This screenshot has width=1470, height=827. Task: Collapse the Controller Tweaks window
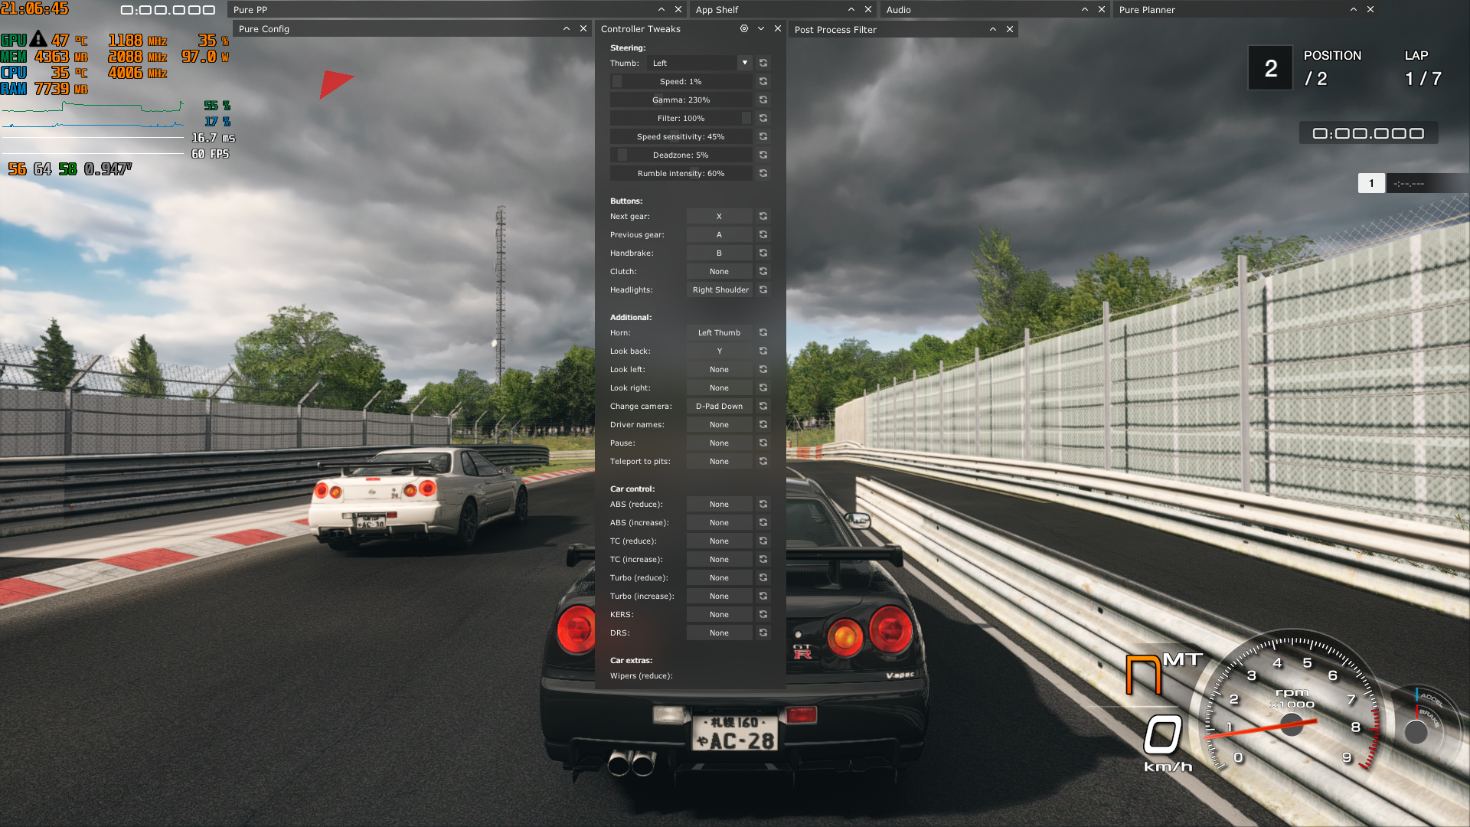(761, 28)
